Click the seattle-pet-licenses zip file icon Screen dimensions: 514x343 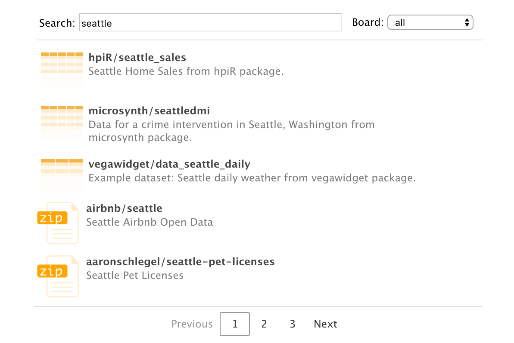[59, 276]
